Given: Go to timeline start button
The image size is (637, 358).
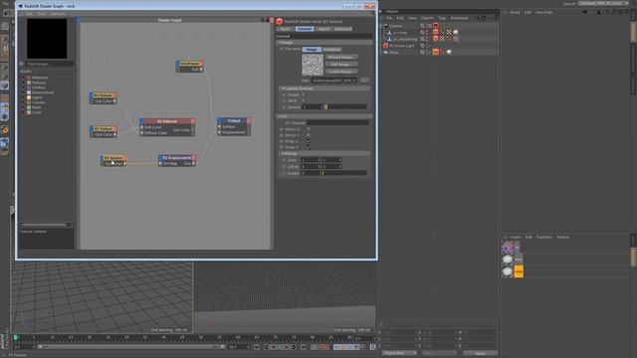Looking at the screenshot, I should pos(257,347).
